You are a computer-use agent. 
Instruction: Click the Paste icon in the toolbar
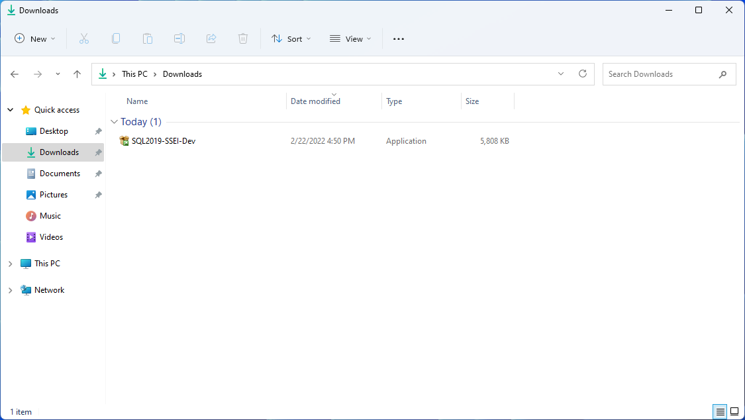coord(148,38)
